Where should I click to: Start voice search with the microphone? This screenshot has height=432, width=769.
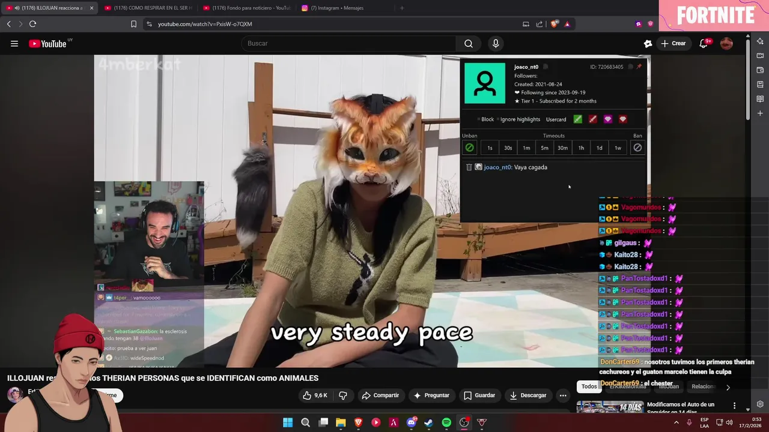496,43
